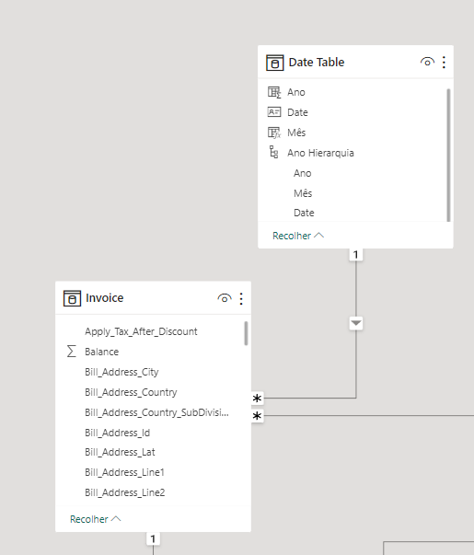Select Apply_Tax_After_Discount field
Screen dimensions: 474x555
pyautogui.click(x=141, y=331)
